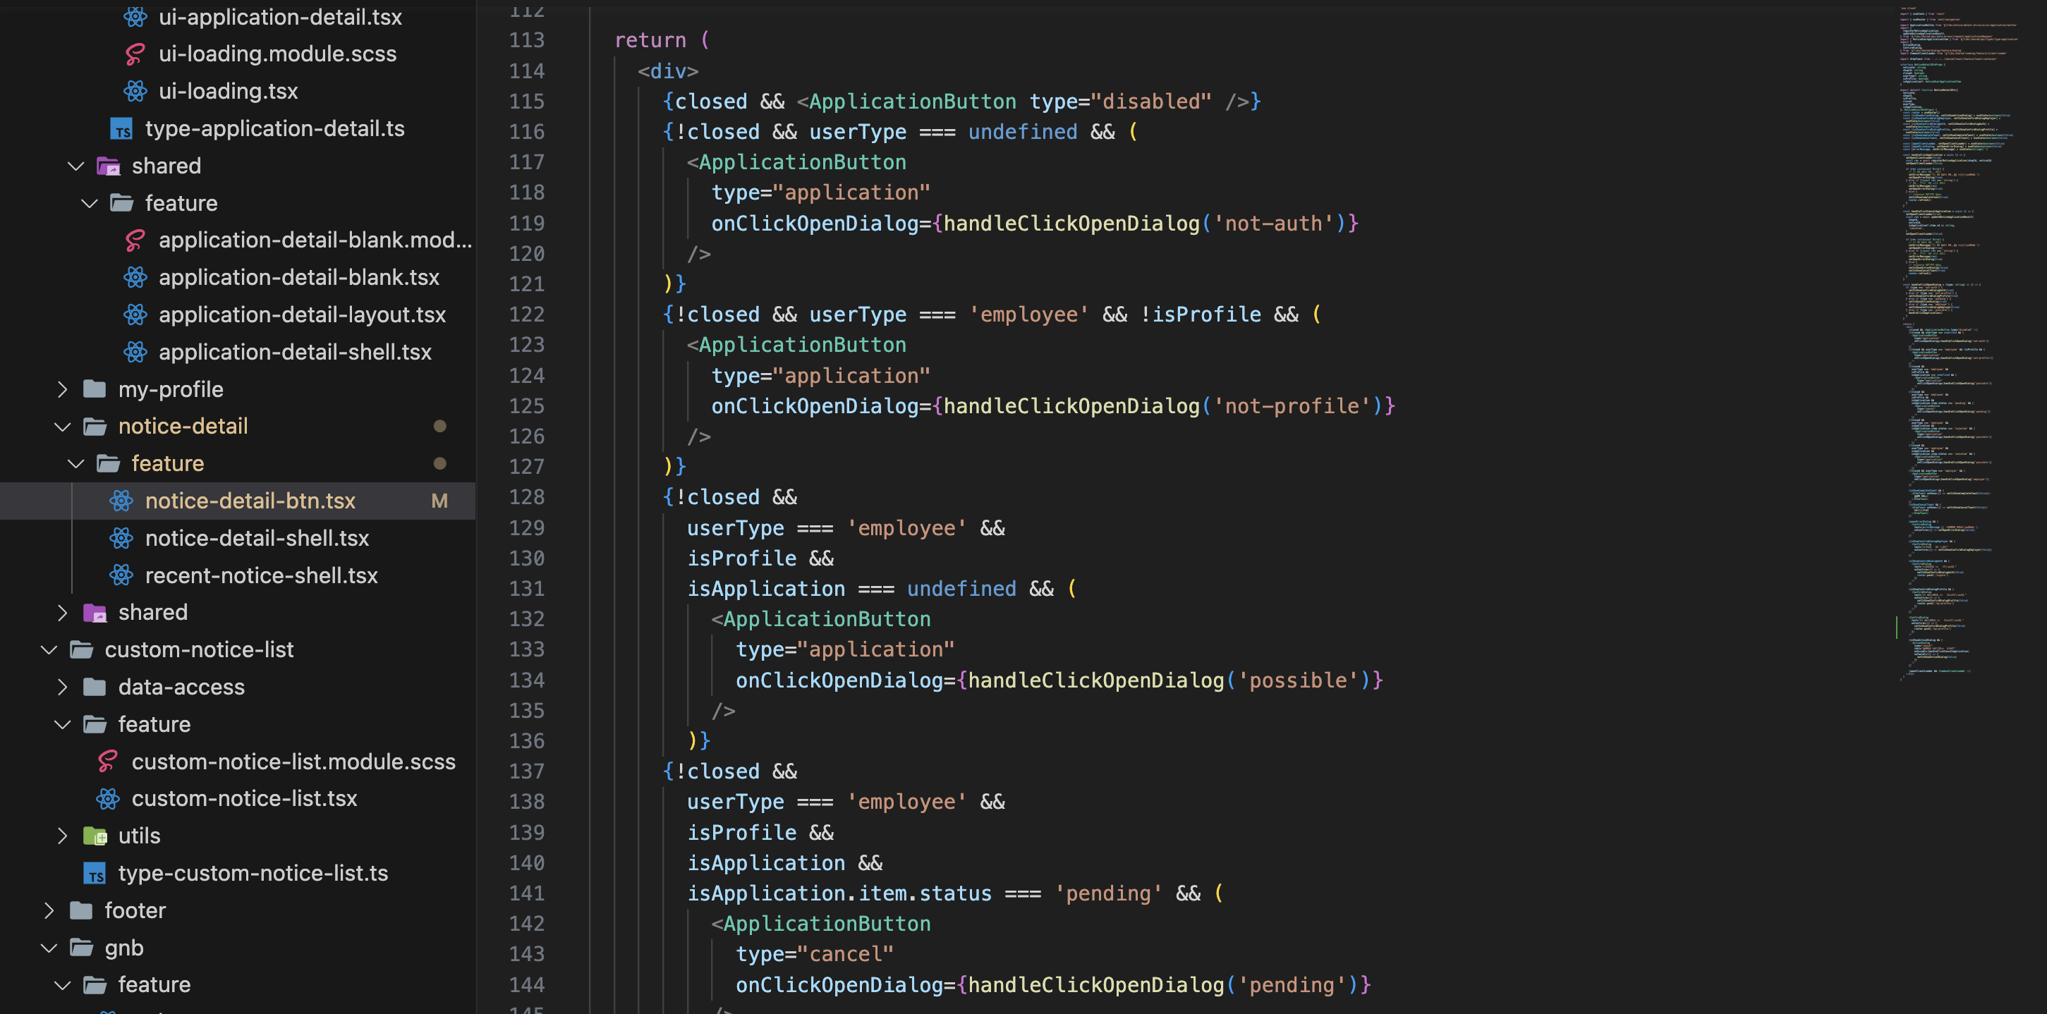Click React icon of application-detail-shell.tsx
Screen dimensions: 2047x1014
(x=135, y=352)
